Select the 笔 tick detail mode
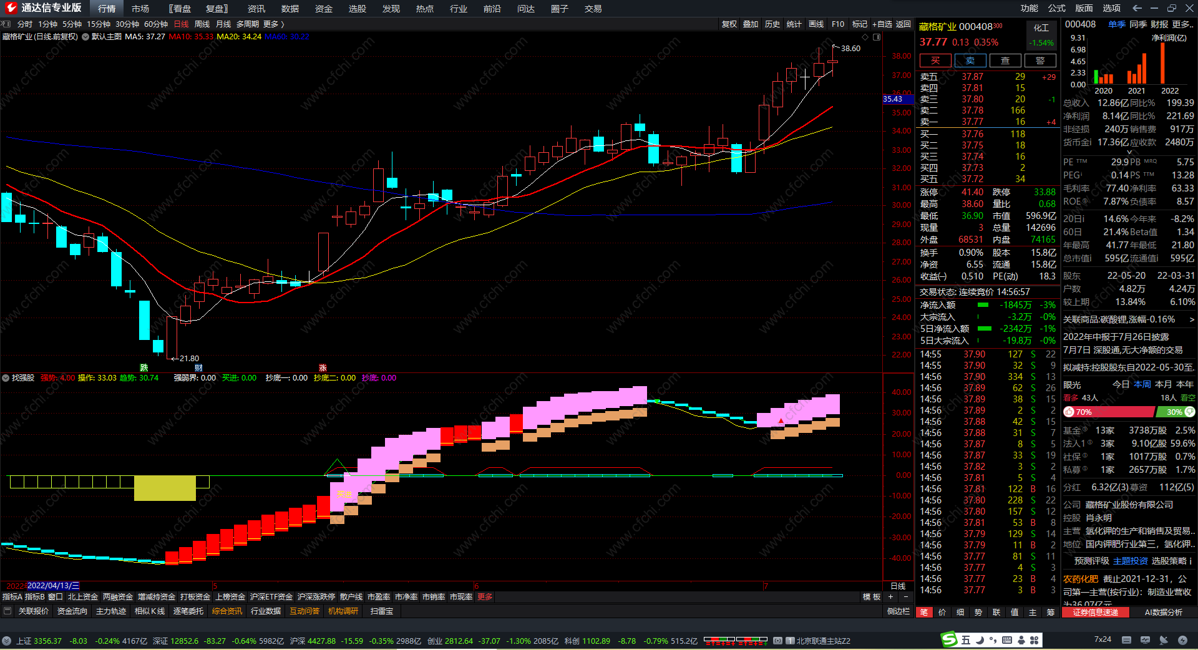The width and height of the screenshot is (1198, 650). [x=924, y=613]
